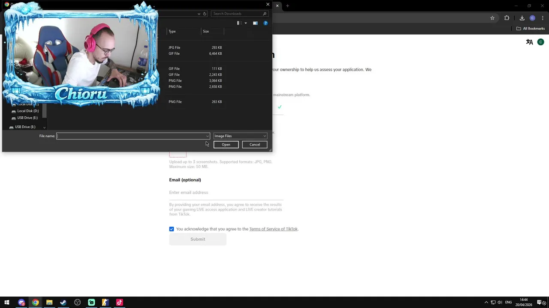549x308 pixels.
Task: Sort files by the Size column
Action: click(213, 31)
